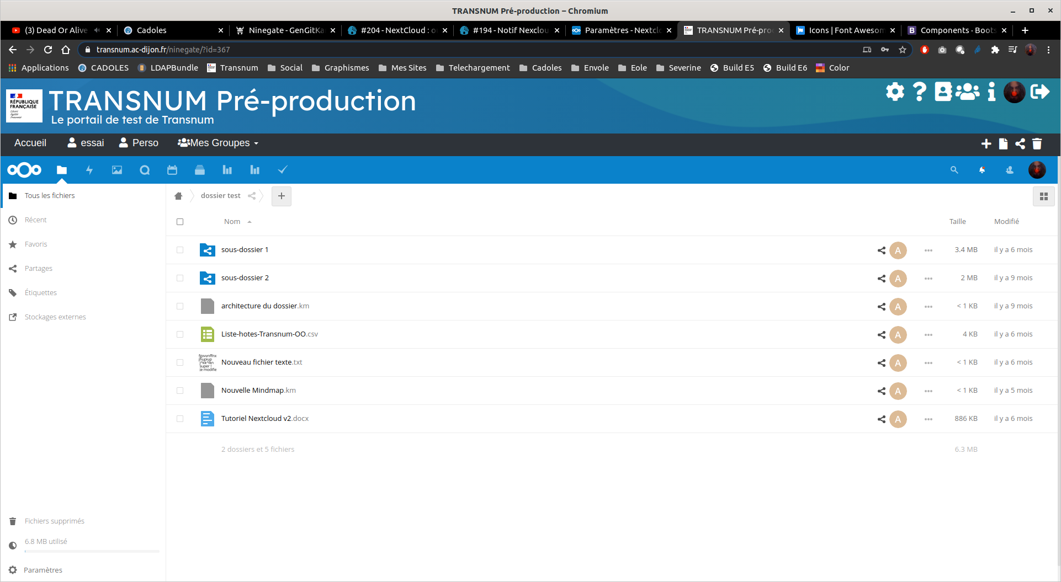
Task: Open the Nextcloud Tasks checkmark icon
Action: click(283, 170)
